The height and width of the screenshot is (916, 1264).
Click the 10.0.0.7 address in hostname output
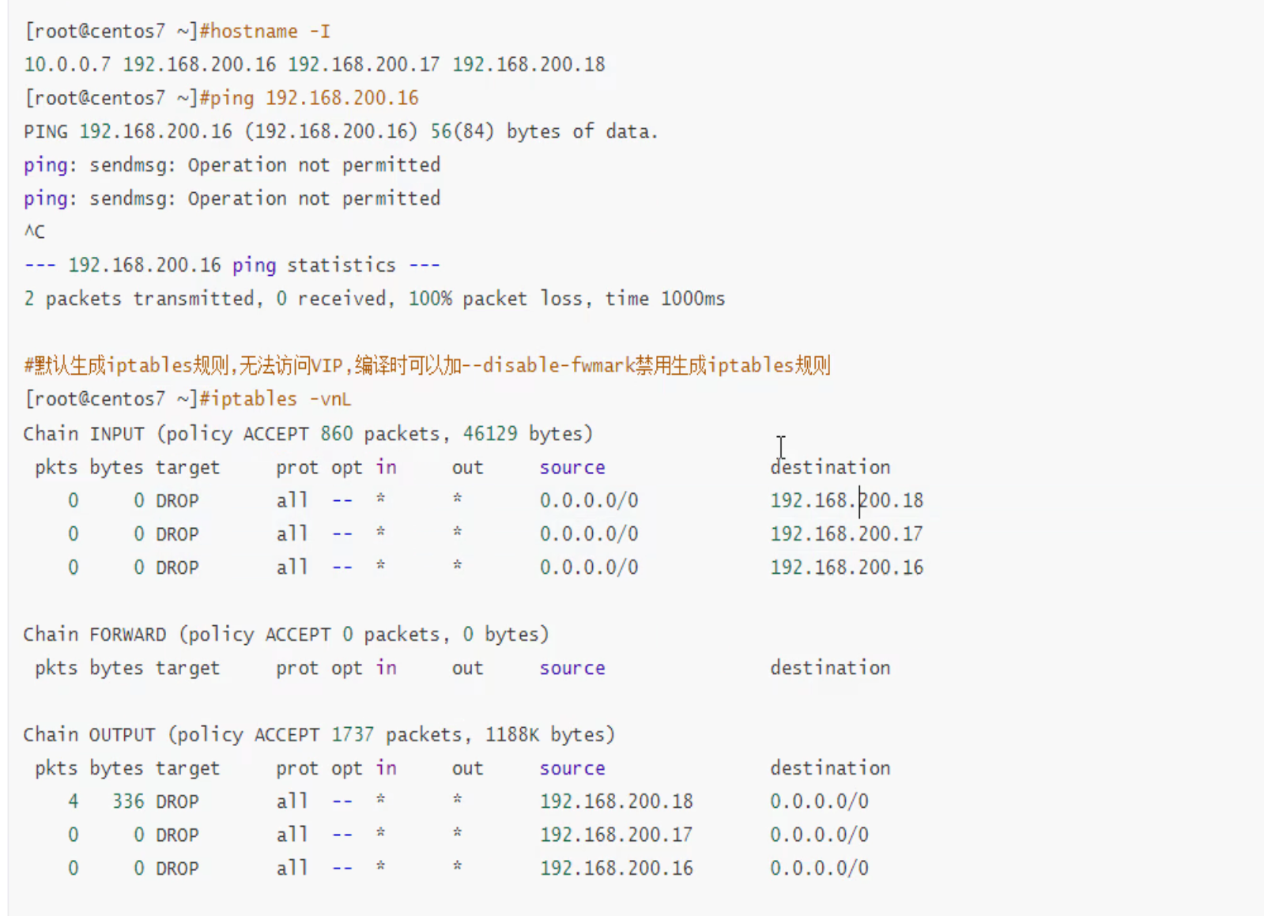pos(67,65)
